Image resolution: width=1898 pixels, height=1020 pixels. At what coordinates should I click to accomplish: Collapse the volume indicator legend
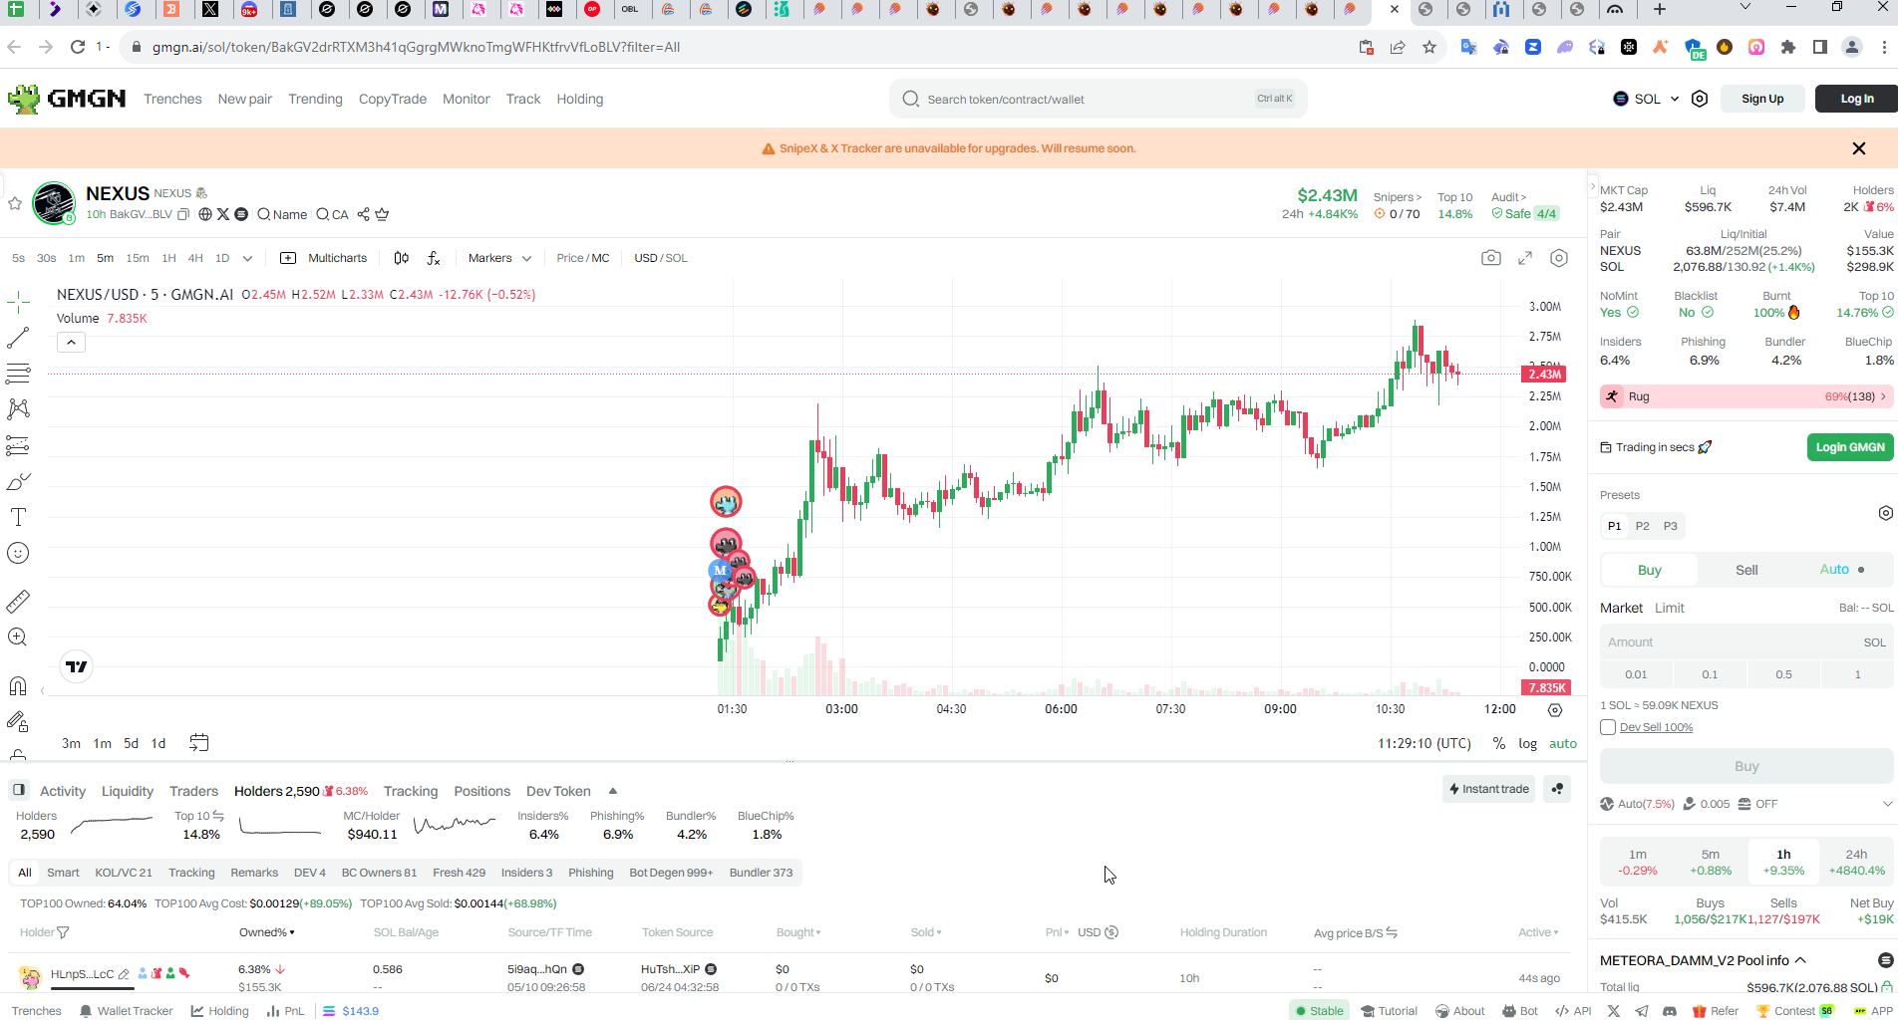click(71, 343)
